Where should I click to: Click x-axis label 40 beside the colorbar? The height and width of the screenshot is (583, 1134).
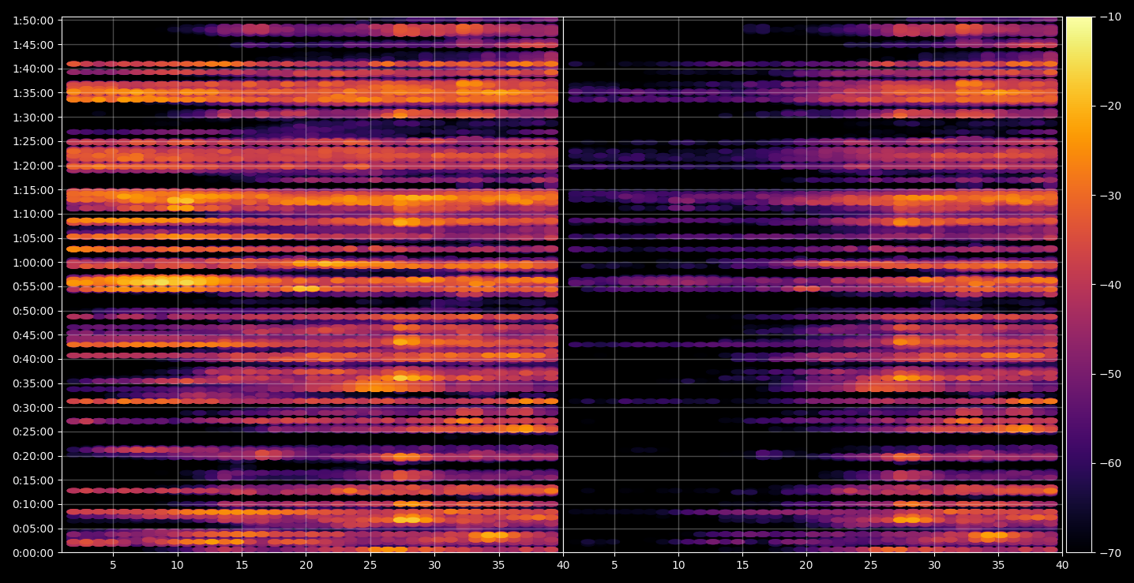1063,565
